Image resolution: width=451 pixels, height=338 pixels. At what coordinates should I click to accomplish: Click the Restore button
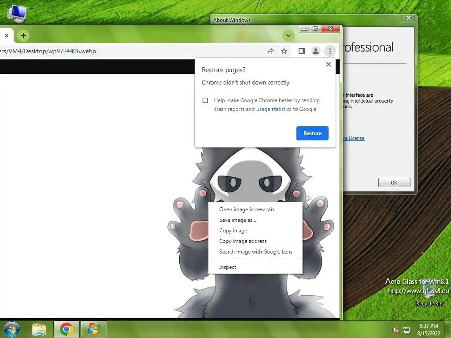tap(312, 133)
